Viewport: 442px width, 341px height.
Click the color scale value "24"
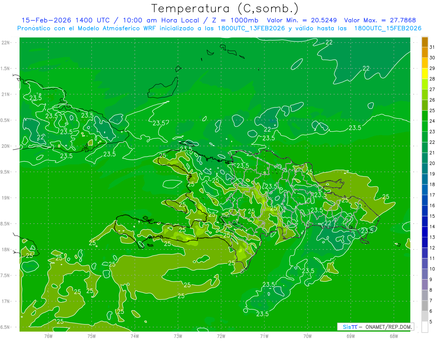click(432, 121)
